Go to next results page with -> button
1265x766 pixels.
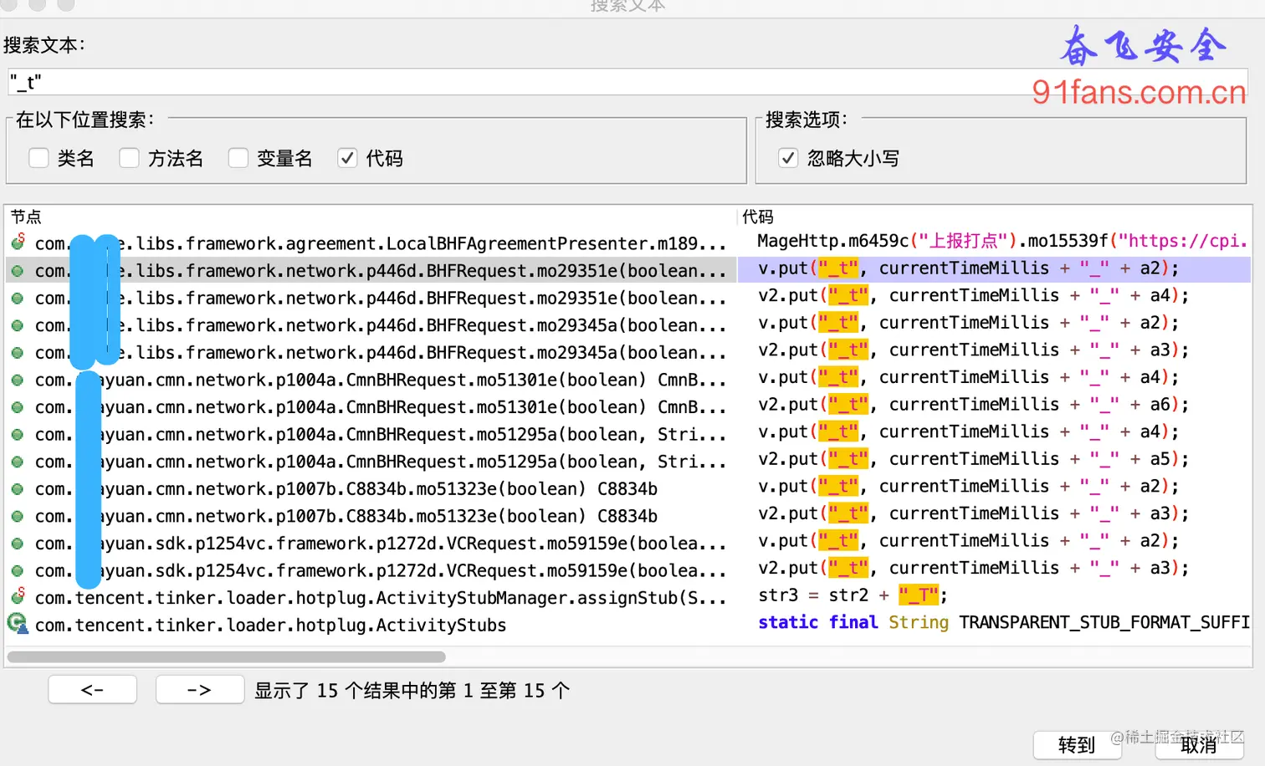199,690
